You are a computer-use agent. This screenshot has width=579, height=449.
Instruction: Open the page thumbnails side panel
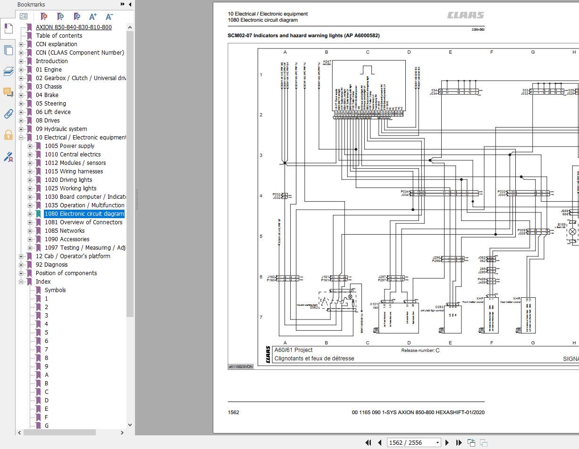click(8, 50)
